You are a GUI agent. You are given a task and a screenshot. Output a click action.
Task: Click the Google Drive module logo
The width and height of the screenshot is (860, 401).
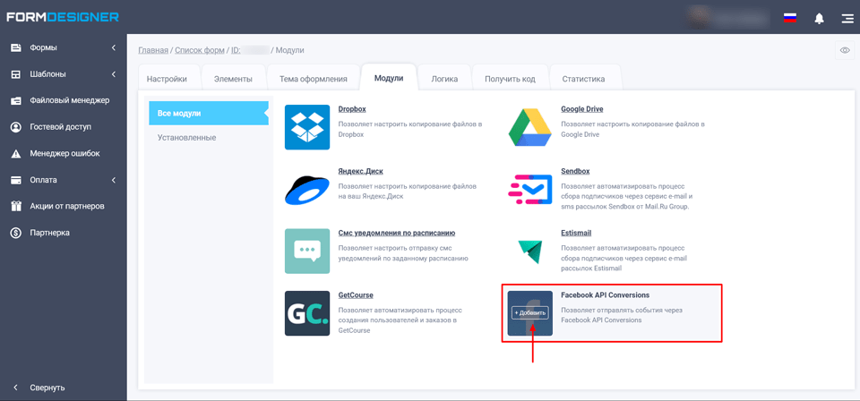(529, 127)
